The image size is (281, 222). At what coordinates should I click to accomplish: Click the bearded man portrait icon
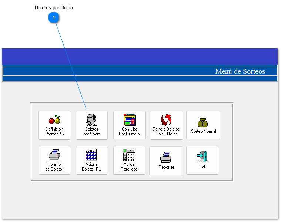(91, 120)
